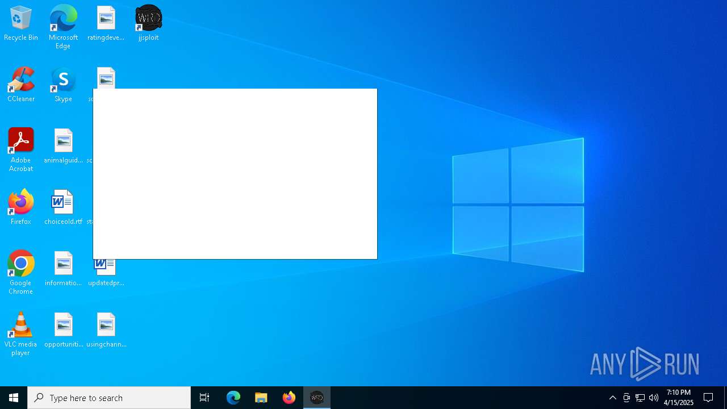Open the Google Chrome desktop shortcut
This screenshot has height=409, width=727.
[x=21, y=273]
